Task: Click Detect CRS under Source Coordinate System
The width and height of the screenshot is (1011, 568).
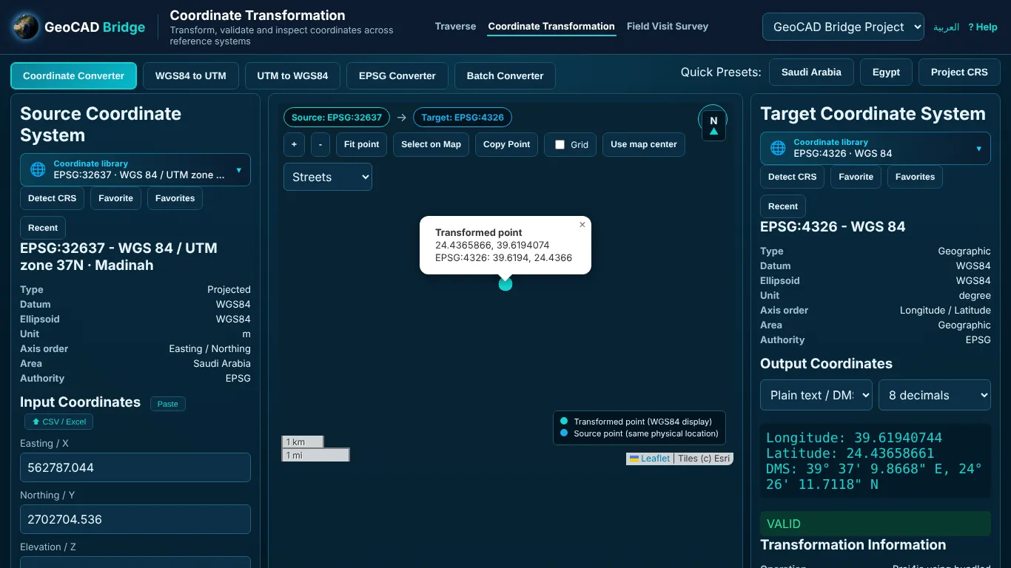Action: click(x=52, y=198)
